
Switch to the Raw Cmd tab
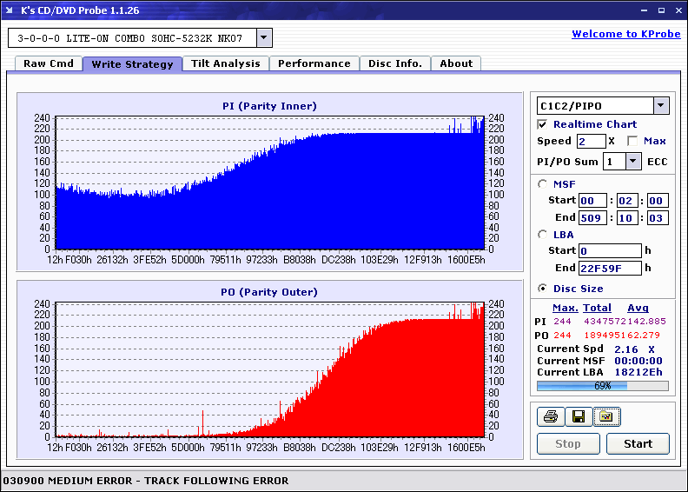point(49,63)
